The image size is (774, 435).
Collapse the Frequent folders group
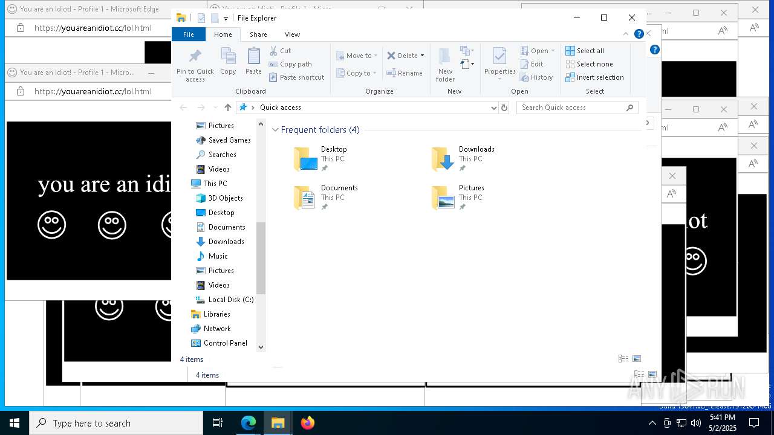tap(275, 130)
